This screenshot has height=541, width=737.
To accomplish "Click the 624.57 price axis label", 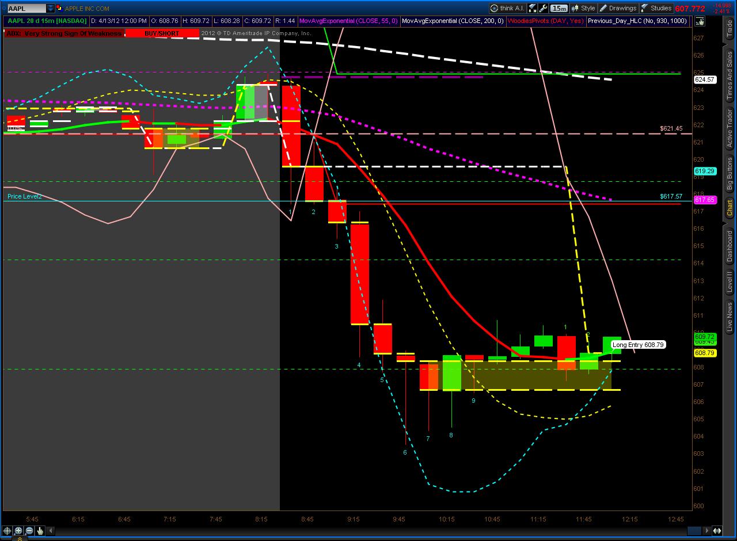I will pyautogui.click(x=705, y=79).
